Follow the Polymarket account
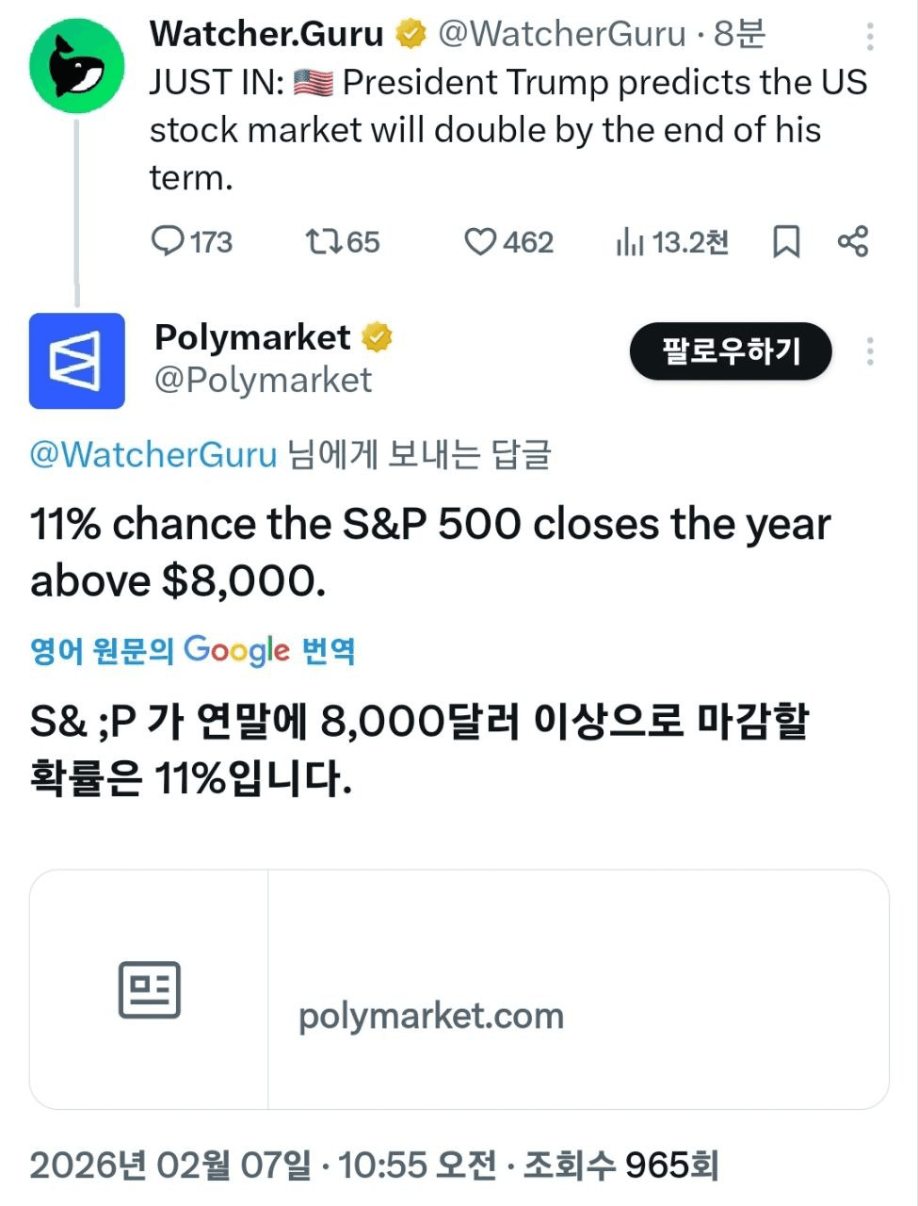 [x=731, y=351]
